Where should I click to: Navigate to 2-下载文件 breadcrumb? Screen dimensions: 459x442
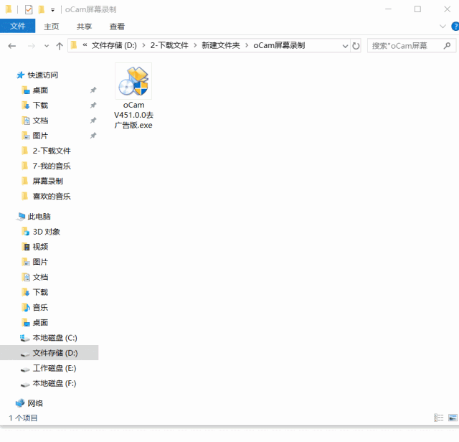[x=169, y=46]
